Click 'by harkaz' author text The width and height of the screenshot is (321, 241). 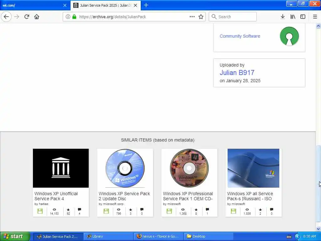click(x=41, y=204)
